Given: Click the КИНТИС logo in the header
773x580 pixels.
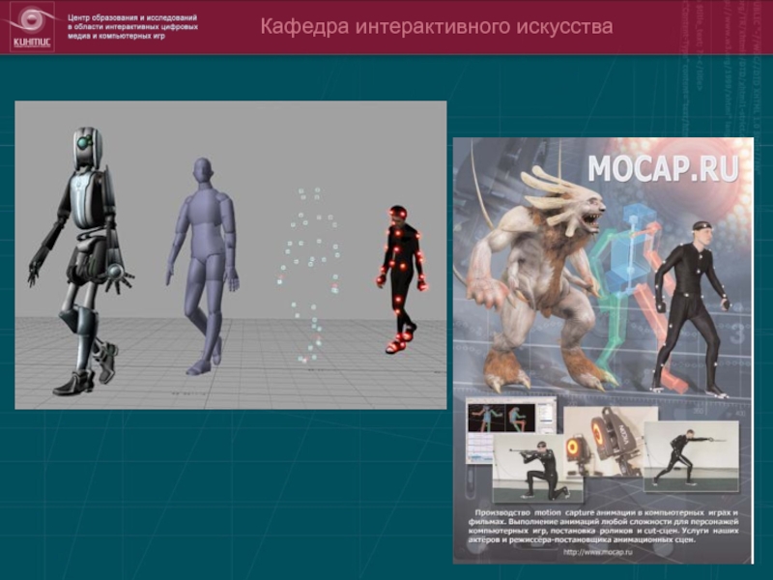Looking at the screenshot, I should tap(32, 27).
